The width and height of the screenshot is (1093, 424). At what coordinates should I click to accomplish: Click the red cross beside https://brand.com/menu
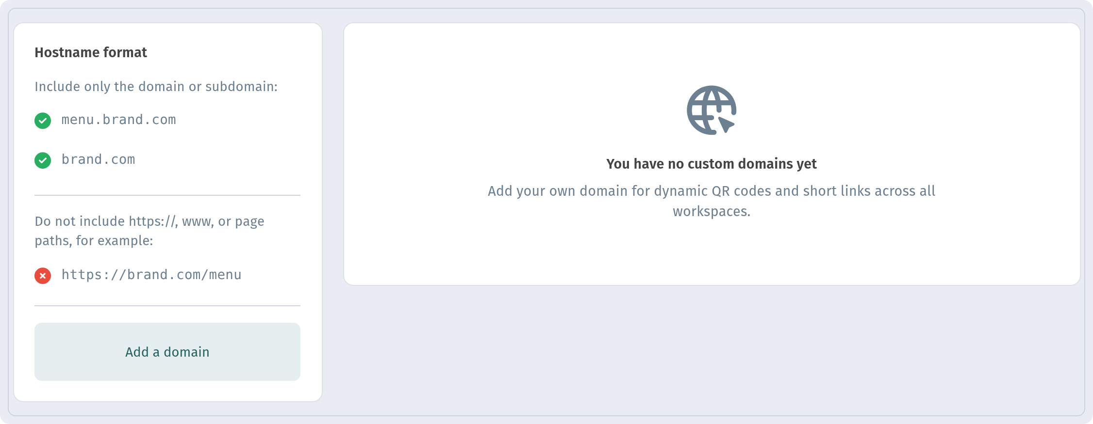(43, 276)
